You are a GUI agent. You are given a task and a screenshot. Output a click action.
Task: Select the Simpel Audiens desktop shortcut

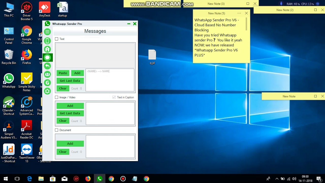[x=9, y=130]
